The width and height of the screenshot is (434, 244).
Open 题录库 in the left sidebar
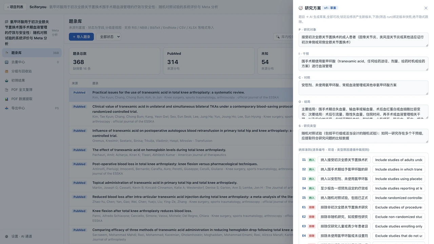pyautogui.click(x=32, y=53)
